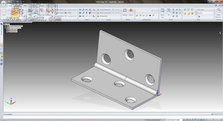Click the Help question mark icon
The height and width of the screenshot is (121, 223).
click(x=216, y=5)
